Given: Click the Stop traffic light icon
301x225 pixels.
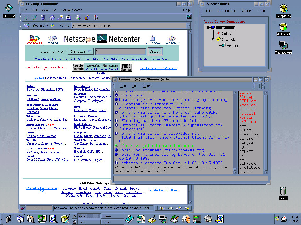Looking at the screenshot, I should pos(96,17).
